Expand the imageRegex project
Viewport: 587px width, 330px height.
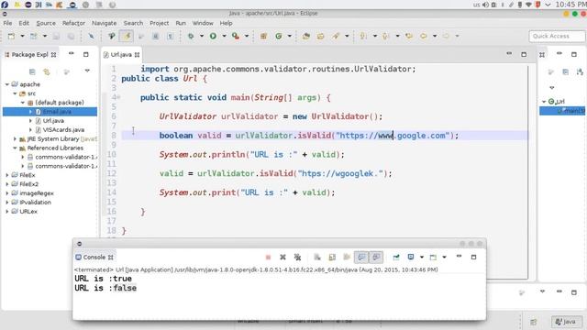click(x=7, y=193)
